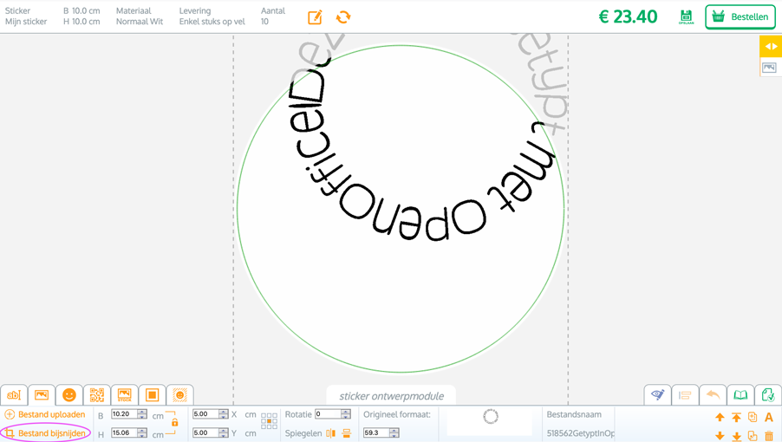Click the edit order pencil icon
782x442 pixels.
coord(315,17)
